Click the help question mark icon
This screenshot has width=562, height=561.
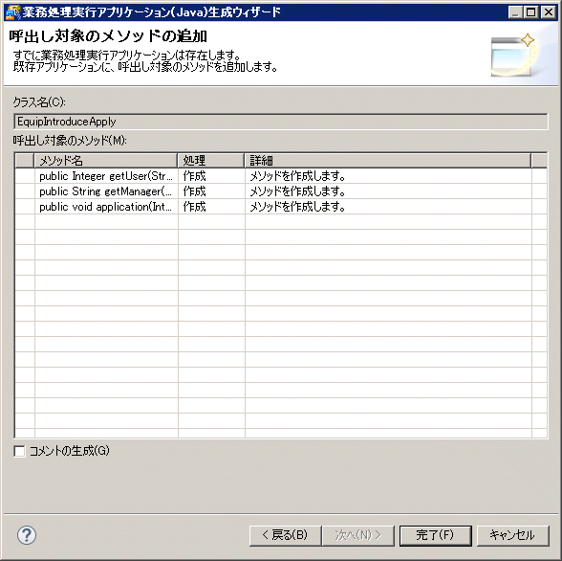(x=27, y=535)
